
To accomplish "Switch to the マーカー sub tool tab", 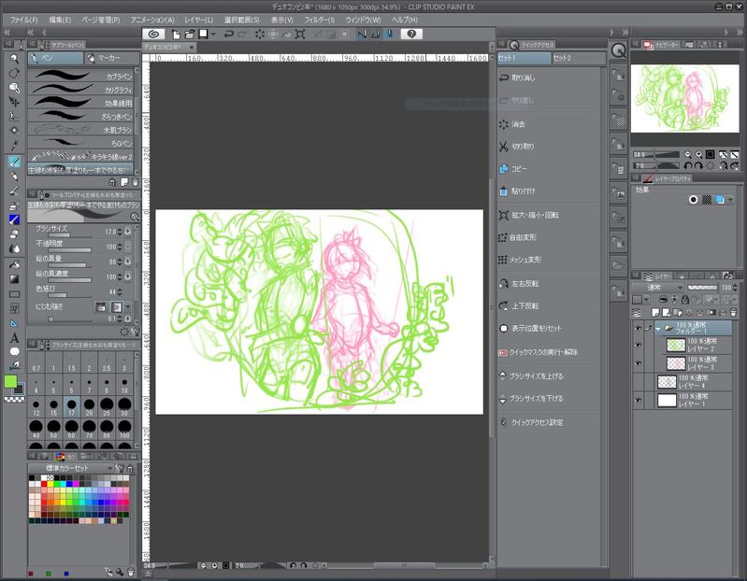I will [x=112, y=58].
